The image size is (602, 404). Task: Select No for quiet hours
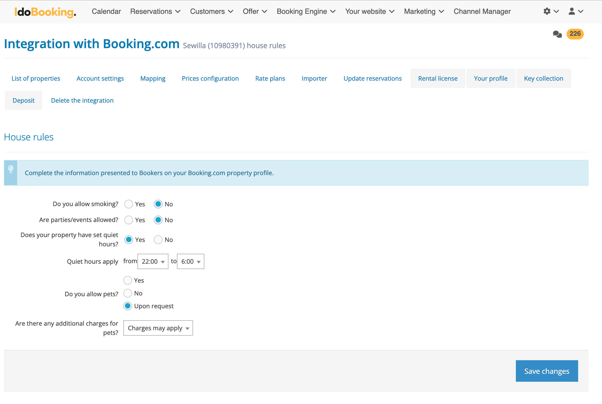click(158, 240)
